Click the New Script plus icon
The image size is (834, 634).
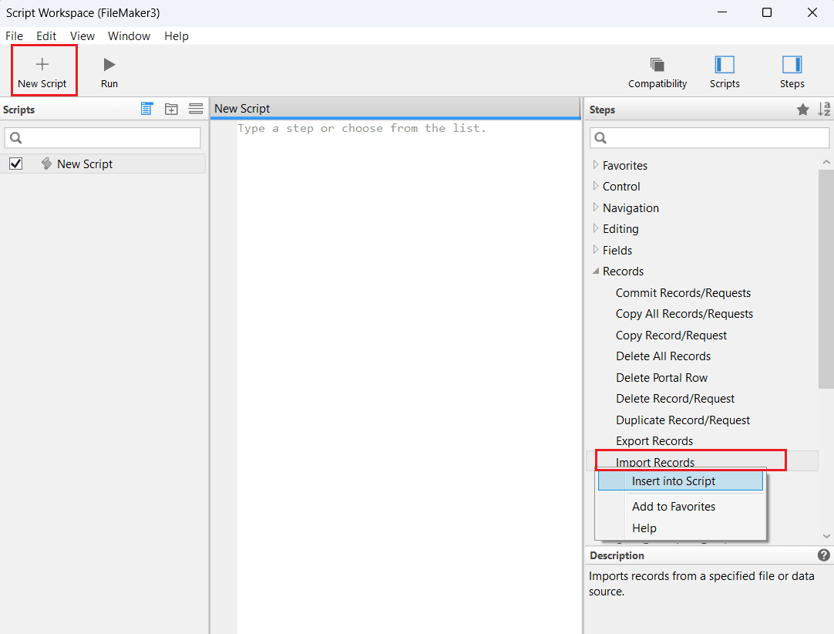tap(42, 65)
